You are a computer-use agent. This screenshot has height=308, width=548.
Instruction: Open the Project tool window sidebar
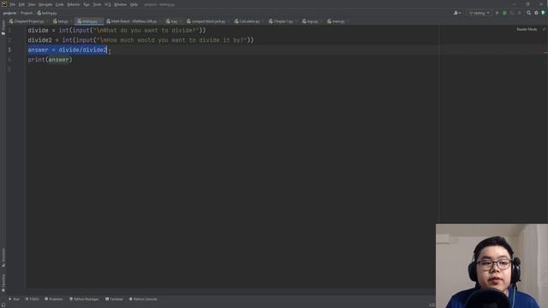coord(3,27)
